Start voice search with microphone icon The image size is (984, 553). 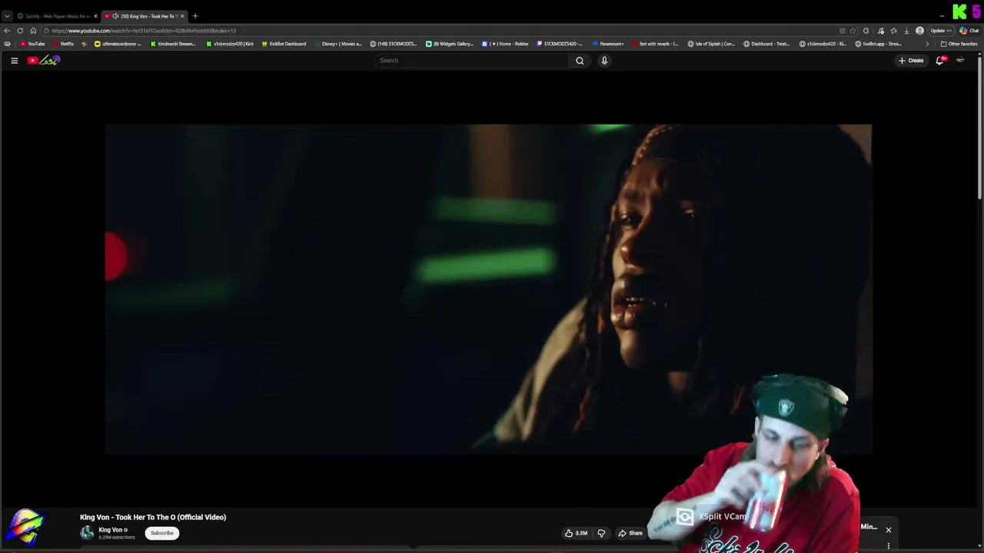604,61
